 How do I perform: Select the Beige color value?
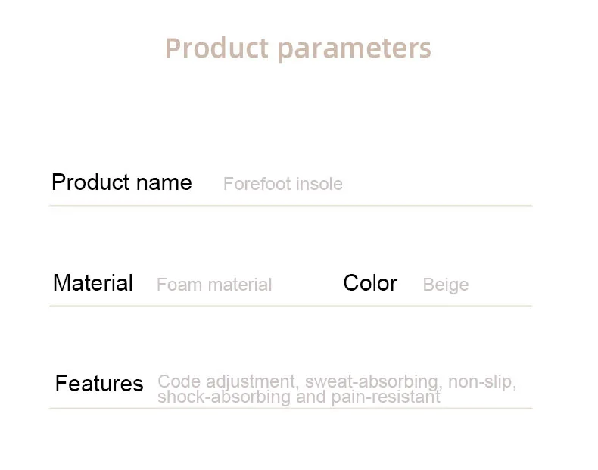(x=446, y=285)
